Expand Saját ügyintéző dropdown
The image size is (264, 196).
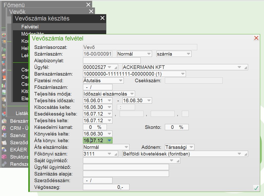[x=172, y=160]
